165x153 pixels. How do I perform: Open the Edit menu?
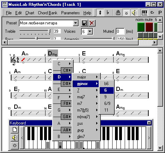[x=18, y=13]
